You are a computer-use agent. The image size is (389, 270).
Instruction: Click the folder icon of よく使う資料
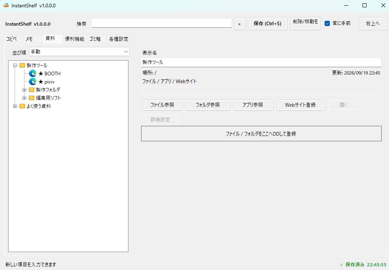[x=22, y=106]
